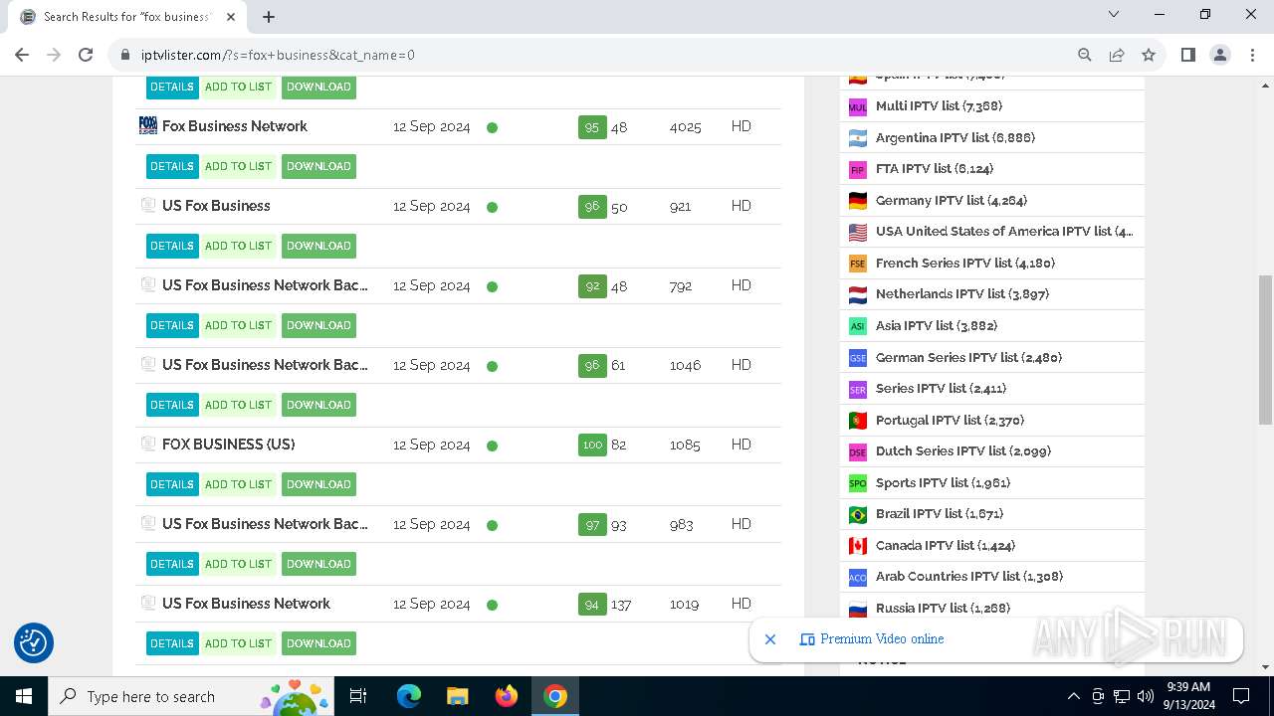The image size is (1274, 716).
Task: Open FTA IPTV list category
Action: tap(935, 168)
